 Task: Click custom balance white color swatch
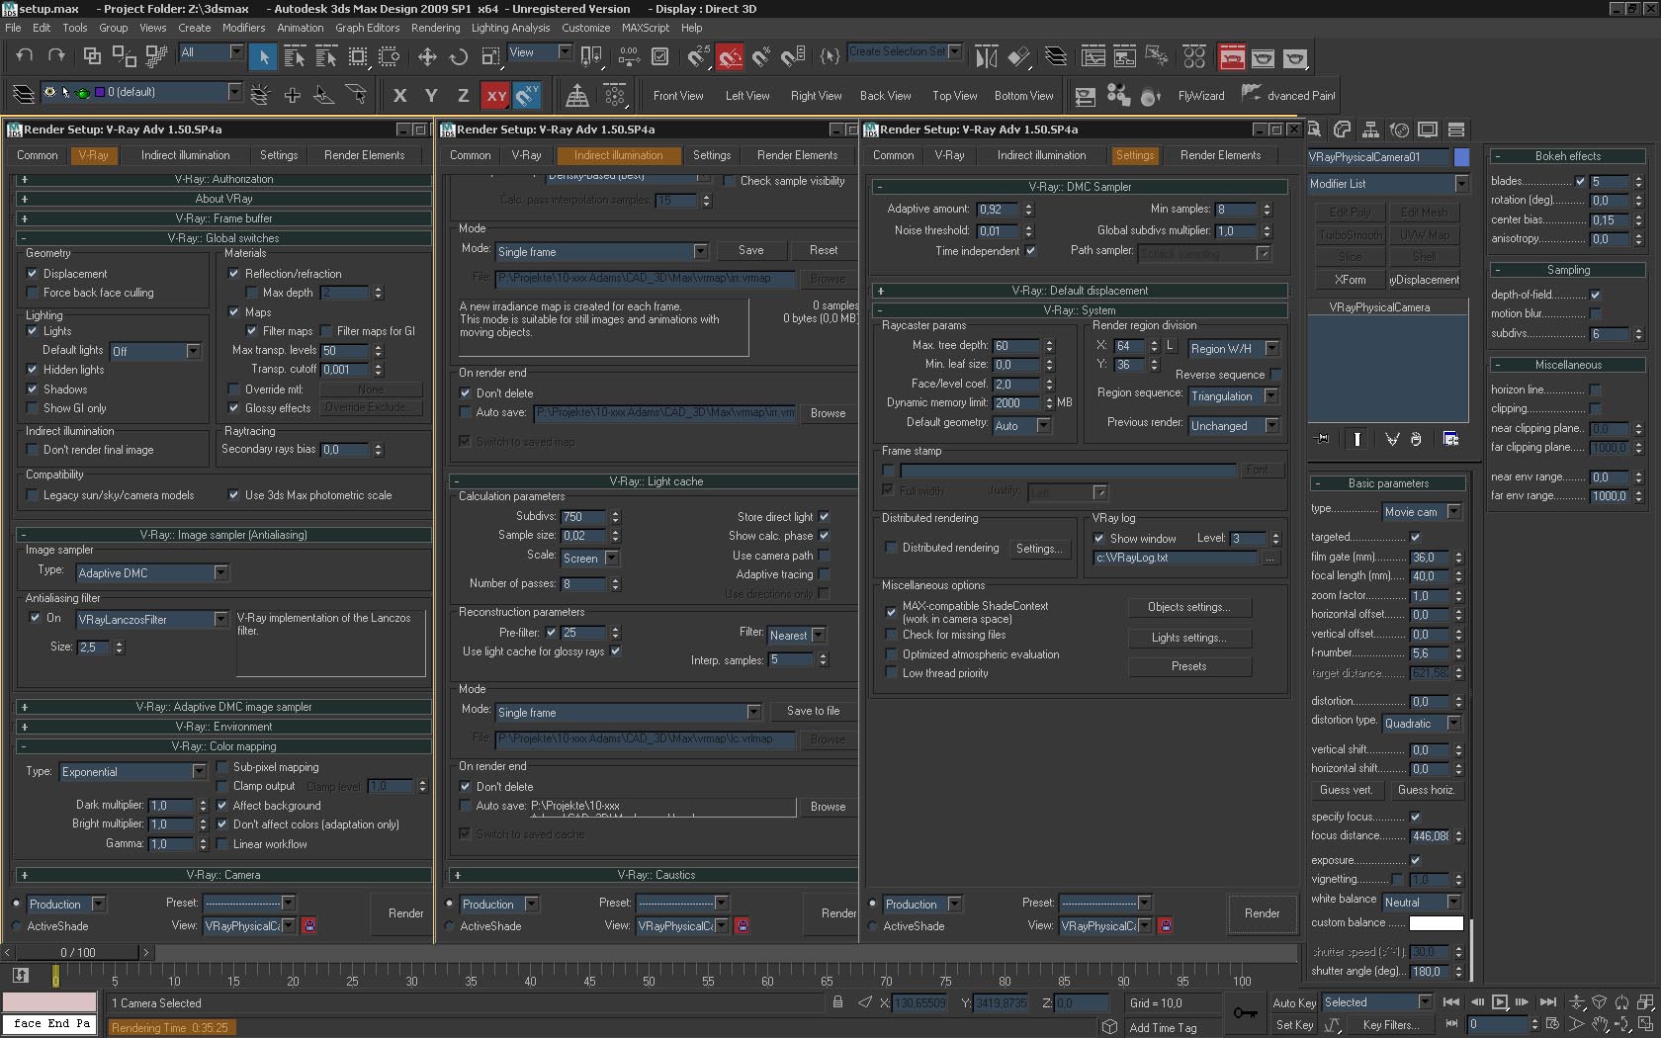(1436, 923)
